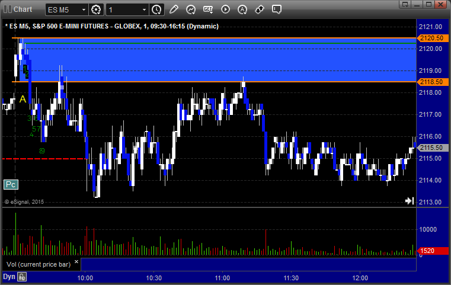The image size is (451, 285).
Task: Click the window linking arrows icon
Action: pos(260,9)
